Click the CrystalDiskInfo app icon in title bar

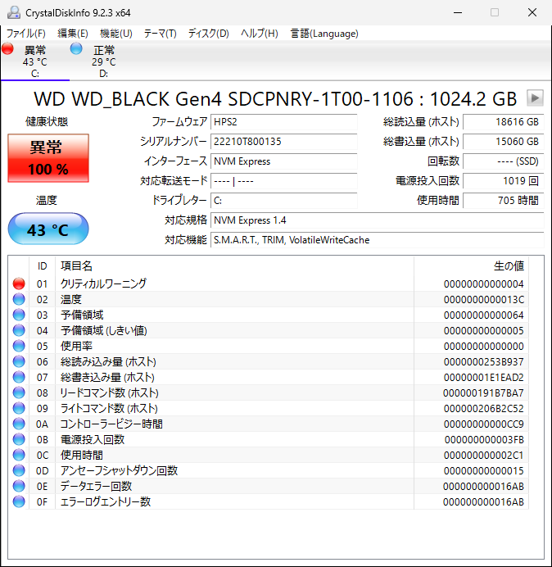[13, 12]
